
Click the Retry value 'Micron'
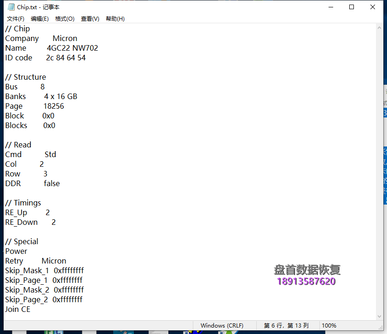click(x=54, y=261)
